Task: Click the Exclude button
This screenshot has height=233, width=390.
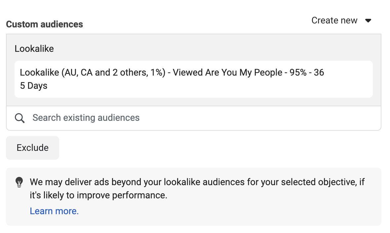Action: 33,148
